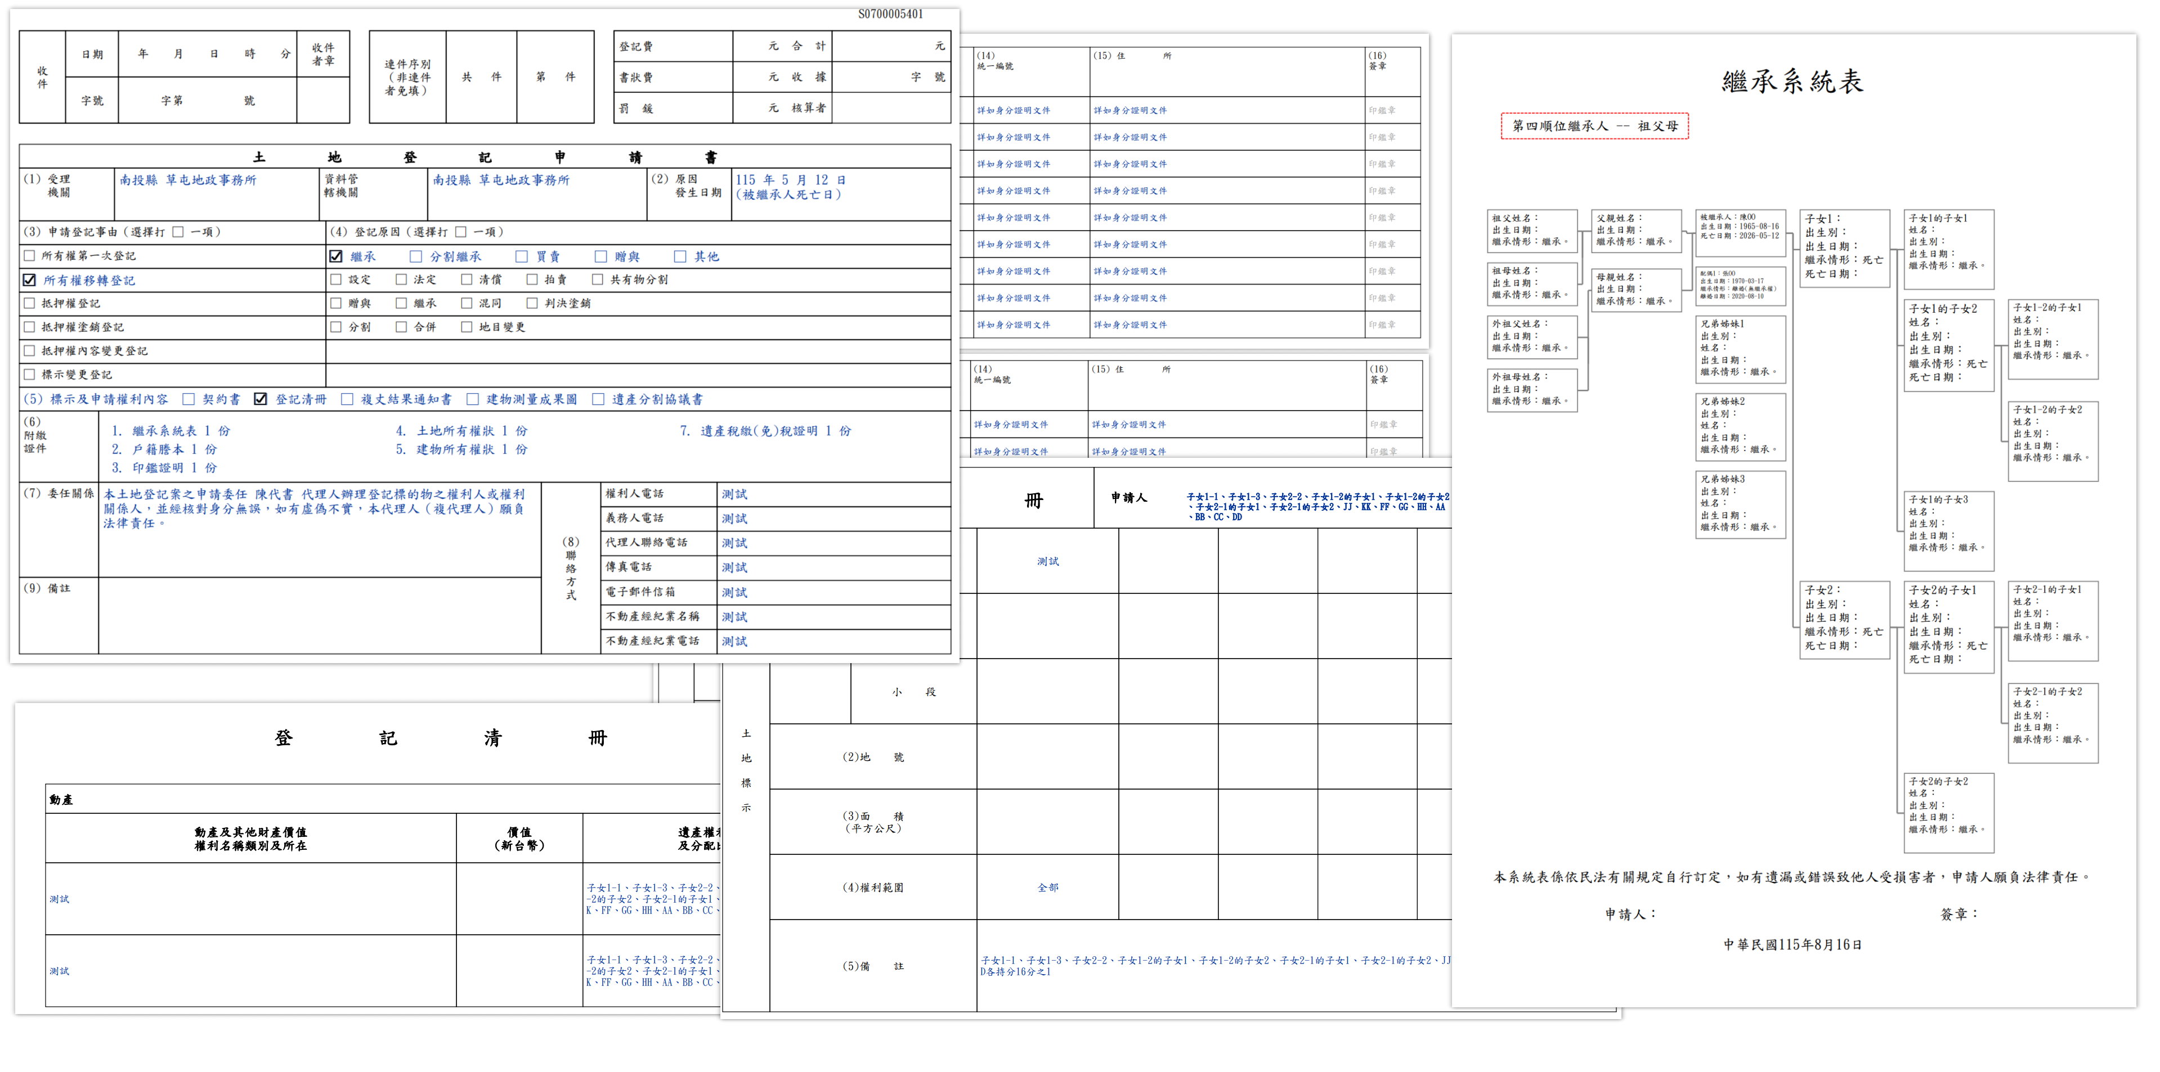Tick the 其他 checkbox

[x=680, y=256]
